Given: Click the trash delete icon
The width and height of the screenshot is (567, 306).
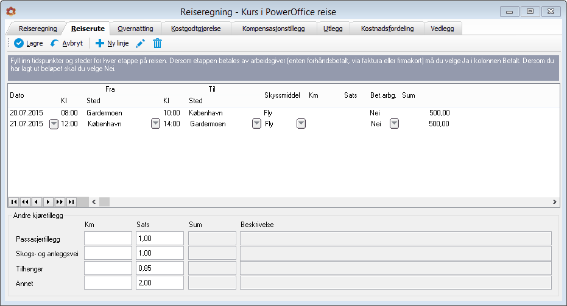Looking at the screenshot, I should [157, 43].
